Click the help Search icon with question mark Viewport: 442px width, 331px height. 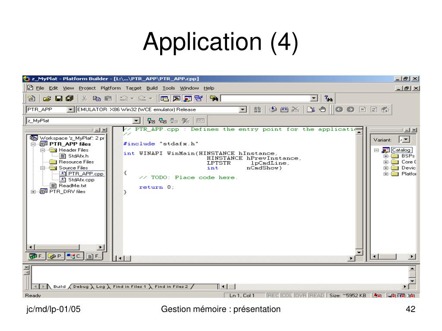click(328, 98)
